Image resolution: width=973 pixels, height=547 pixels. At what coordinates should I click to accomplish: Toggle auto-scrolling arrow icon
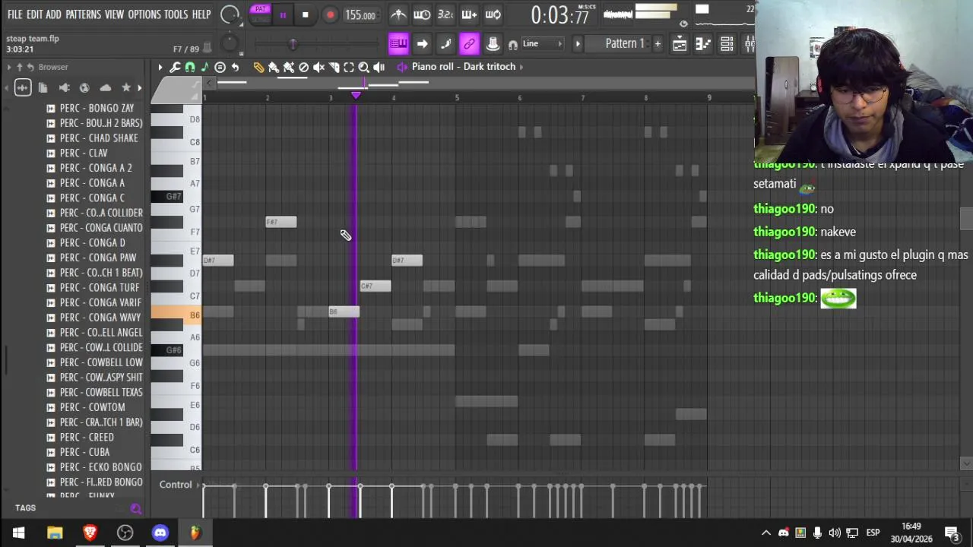(422, 43)
